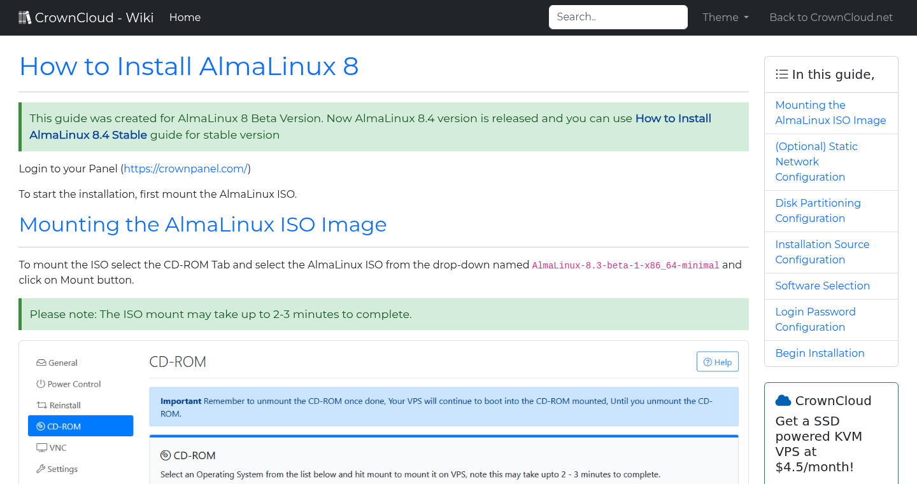This screenshot has height=484, width=917.
Task: Select Home in the navigation bar
Action: click(x=185, y=17)
